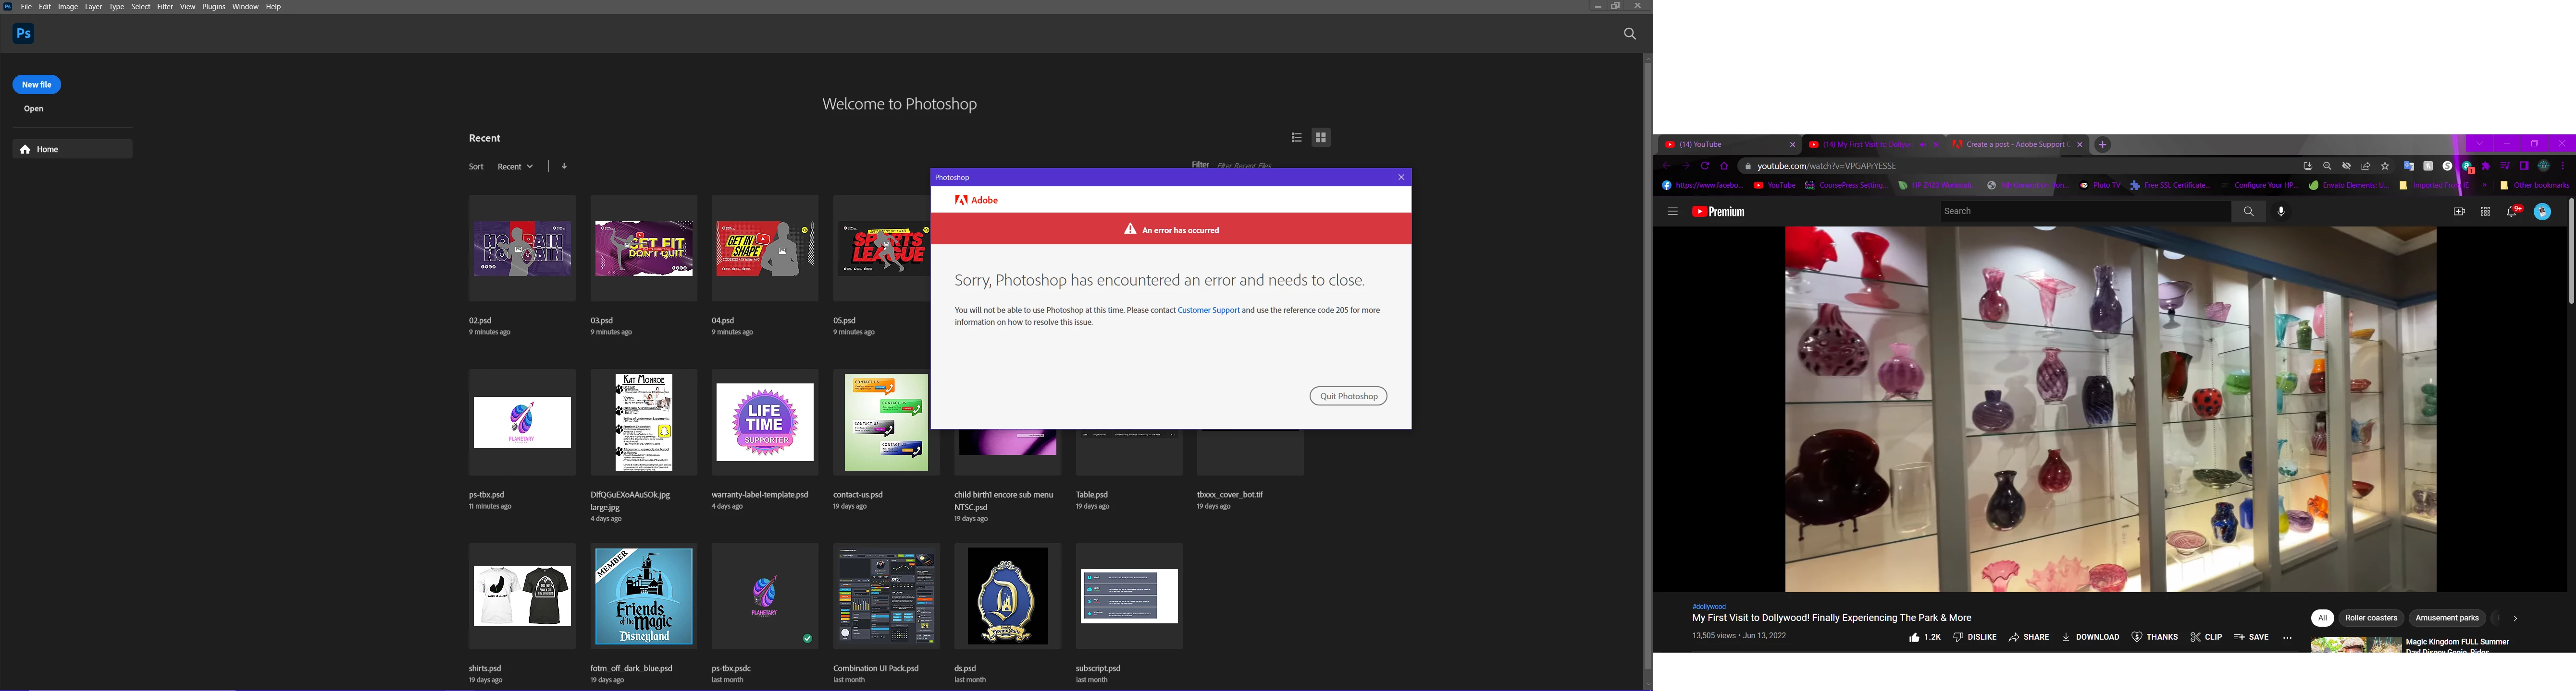Select the Roller coasters filter chip
This screenshot has height=691, width=2576.
click(x=2371, y=618)
